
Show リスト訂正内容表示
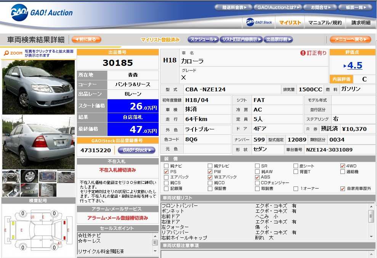tap(241, 39)
